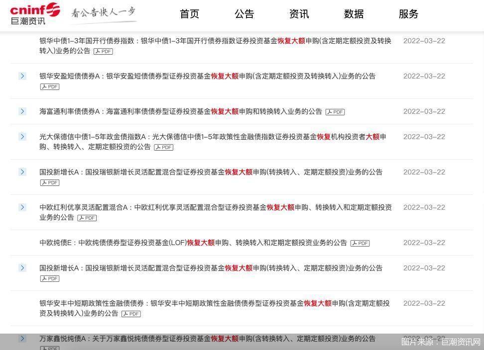Open the 银华安丰中短期政策性金融债债券 announcement link
Image resolution: width=484 pixels, height=350 pixels.
pyautogui.click(x=214, y=308)
